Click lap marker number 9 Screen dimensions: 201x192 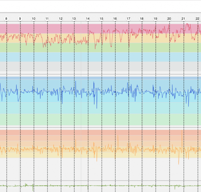click(x=20, y=19)
